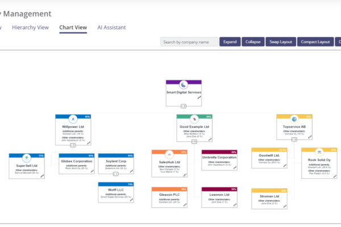Image resolution: width=341 pixels, height=227 pixels.
Task: Click the Smart Digital Services logo avatar
Action: pyautogui.click(x=184, y=85)
